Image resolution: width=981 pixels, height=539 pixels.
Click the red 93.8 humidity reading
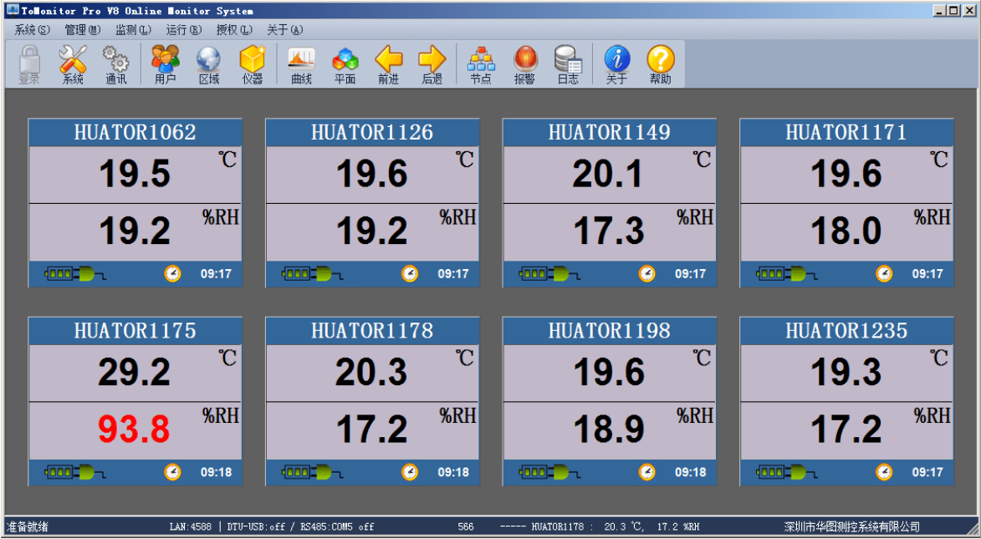pyautogui.click(x=134, y=430)
